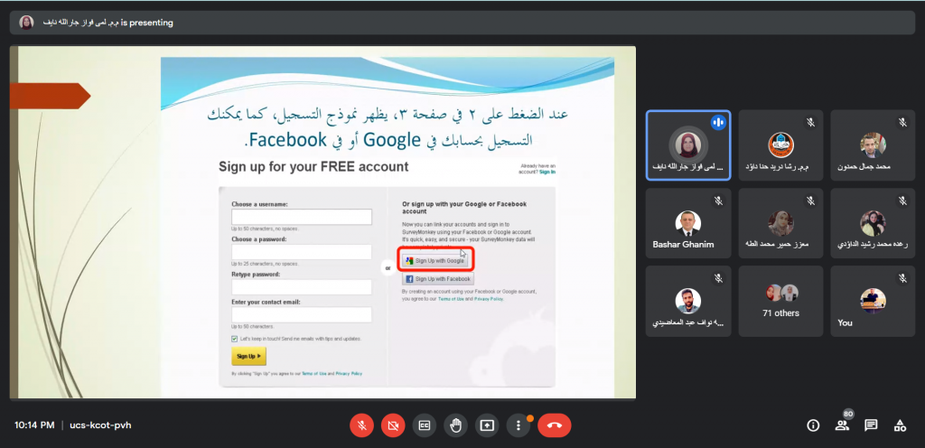Expand the '71 others' participant tile
The height and width of the screenshot is (448, 925).
780,301
